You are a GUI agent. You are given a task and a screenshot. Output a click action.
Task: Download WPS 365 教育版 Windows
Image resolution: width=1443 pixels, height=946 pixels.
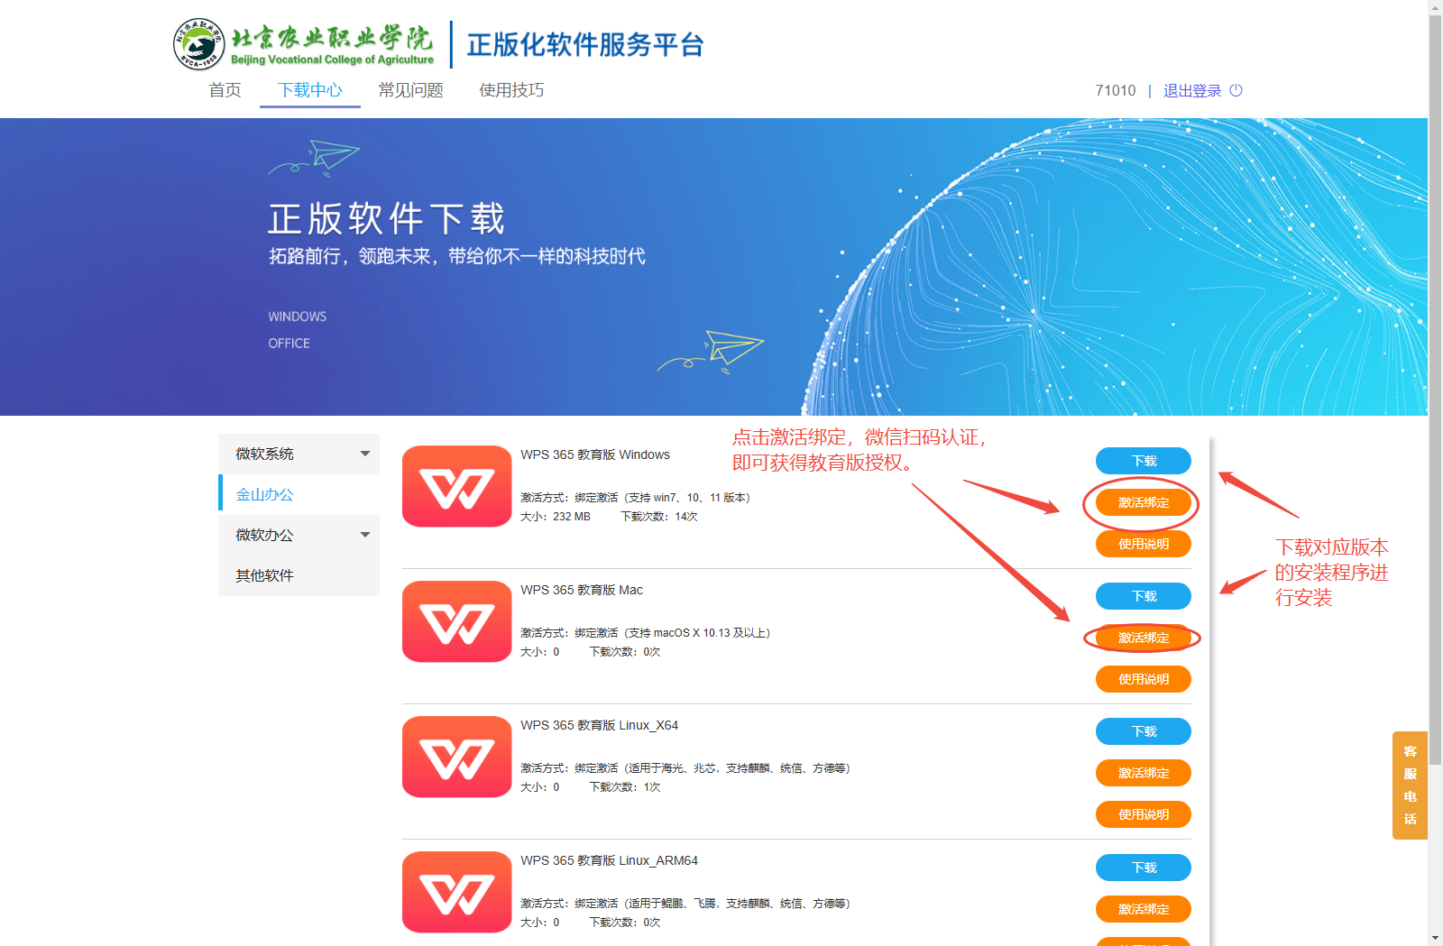pyautogui.click(x=1143, y=461)
